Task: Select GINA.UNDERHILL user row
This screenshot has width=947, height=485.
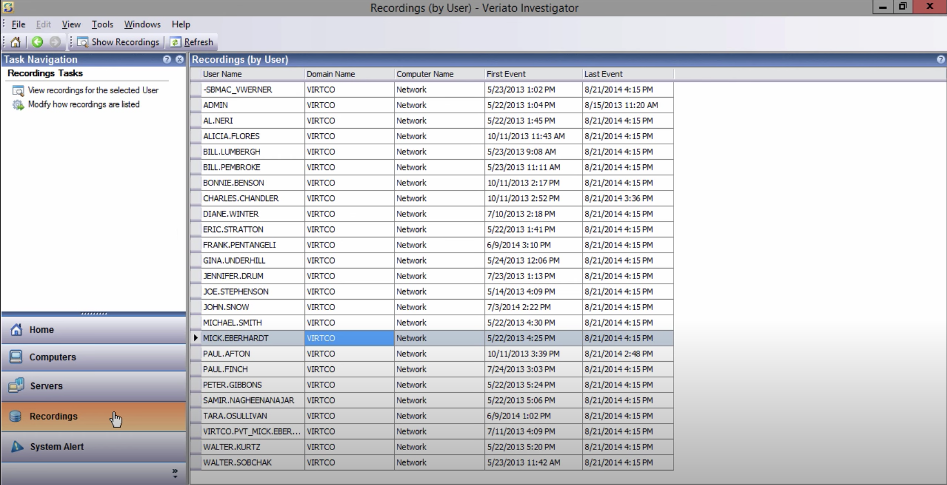Action: pyautogui.click(x=432, y=260)
